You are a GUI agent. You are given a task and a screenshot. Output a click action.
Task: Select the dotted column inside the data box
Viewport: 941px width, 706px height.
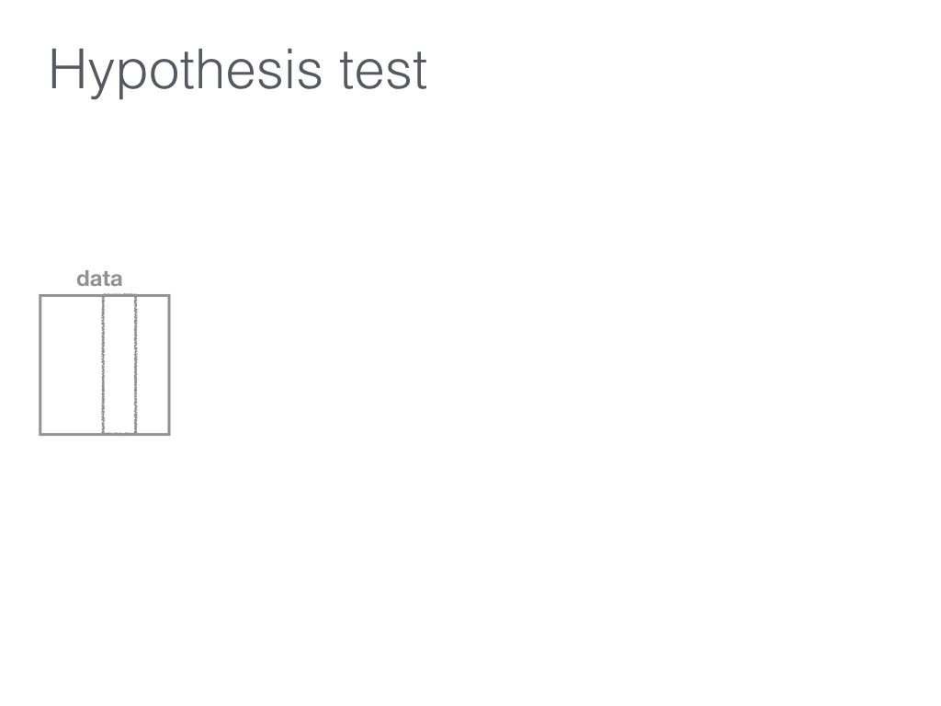click(119, 364)
